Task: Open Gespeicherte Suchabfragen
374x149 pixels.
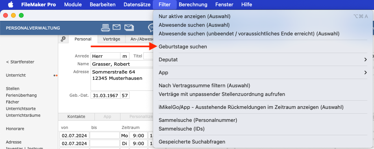Action: pyautogui.click(x=263, y=142)
